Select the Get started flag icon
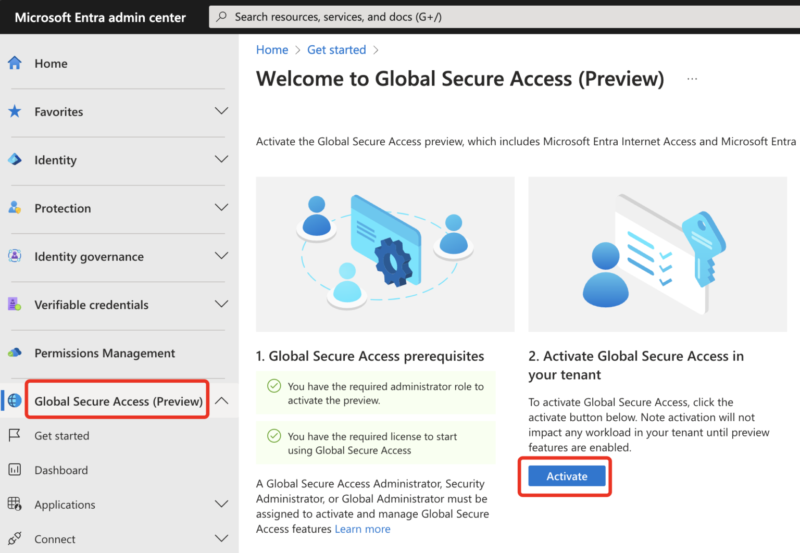Viewport: 800px width, 553px height. pos(15,435)
